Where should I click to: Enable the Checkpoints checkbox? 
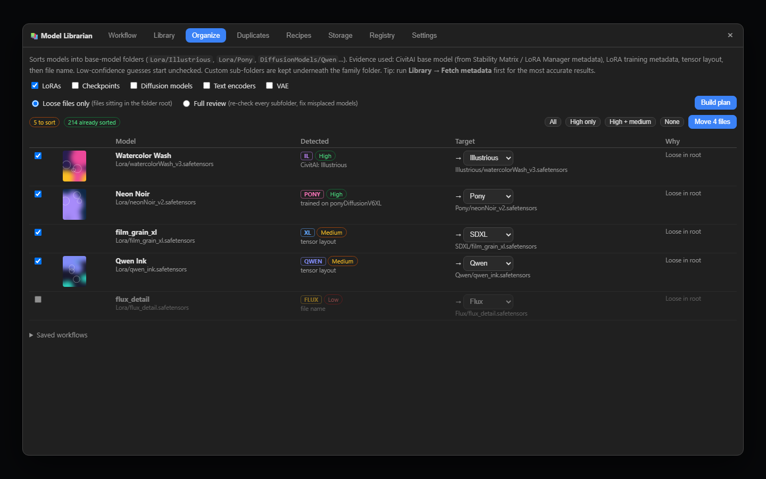[x=76, y=86]
